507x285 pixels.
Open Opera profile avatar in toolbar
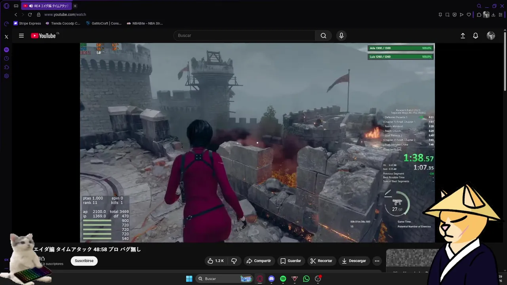coord(486,15)
